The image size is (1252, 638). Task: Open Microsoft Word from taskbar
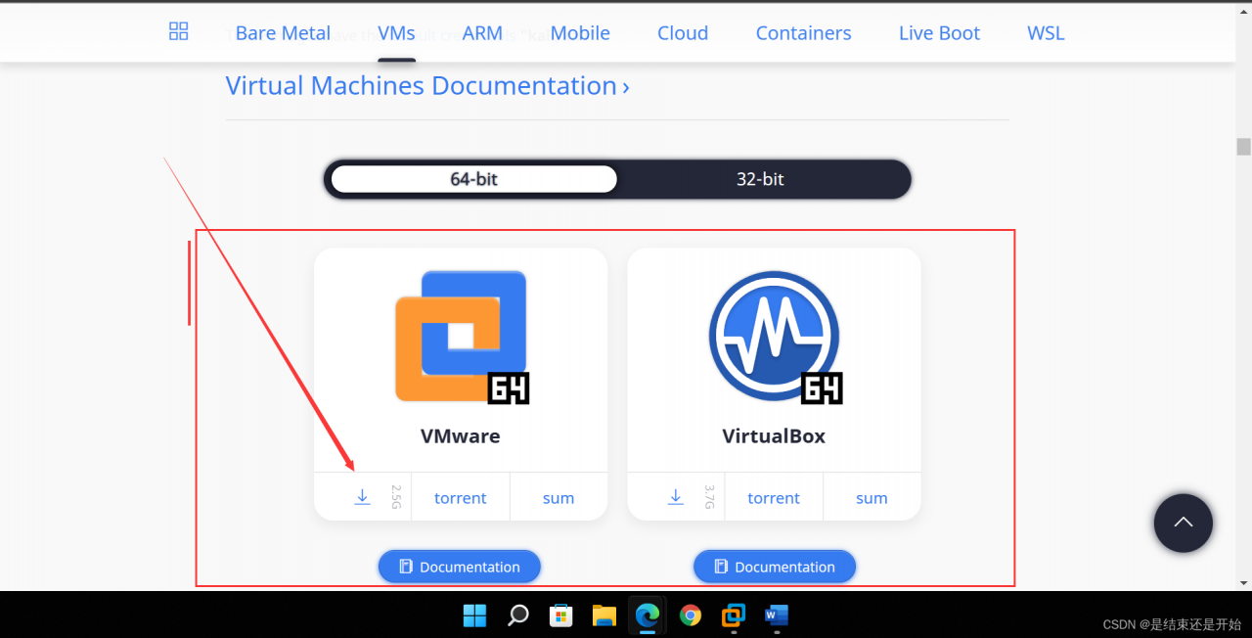tap(776, 615)
